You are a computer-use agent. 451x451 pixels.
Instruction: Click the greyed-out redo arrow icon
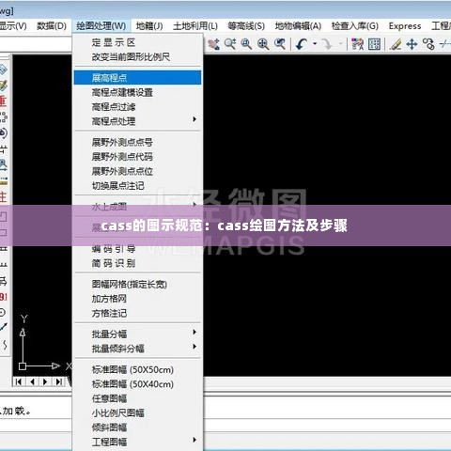[x=327, y=44]
